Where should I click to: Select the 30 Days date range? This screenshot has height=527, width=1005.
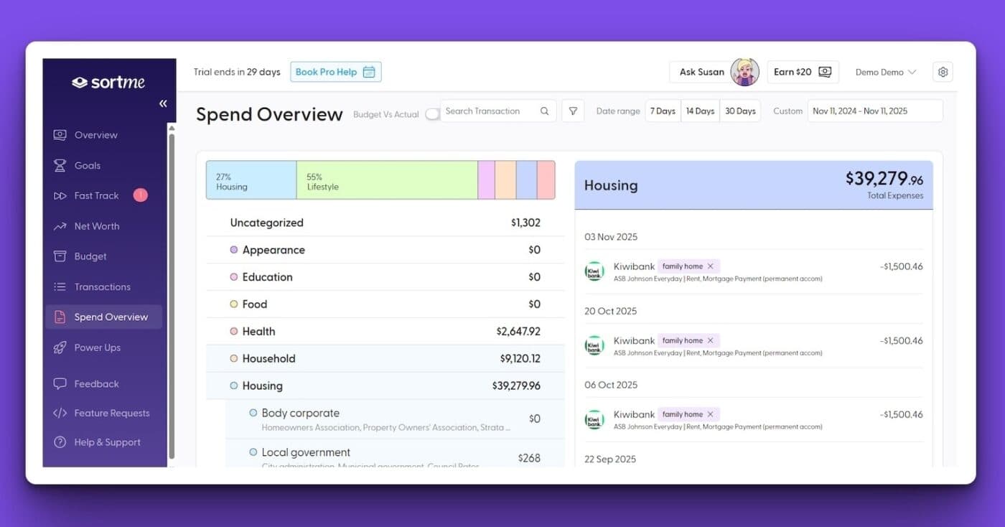point(740,111)
